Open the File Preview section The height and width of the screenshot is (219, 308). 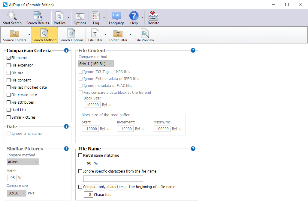[145, 35]
